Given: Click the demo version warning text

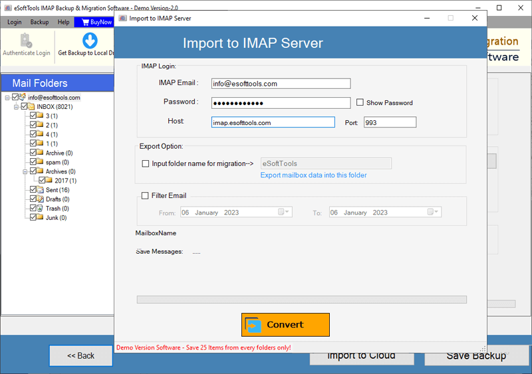Looking at the screenshot, I should coord(203,347).
